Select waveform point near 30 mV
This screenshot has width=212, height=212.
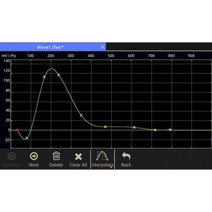pyautogui.click(x=81, y=116)
